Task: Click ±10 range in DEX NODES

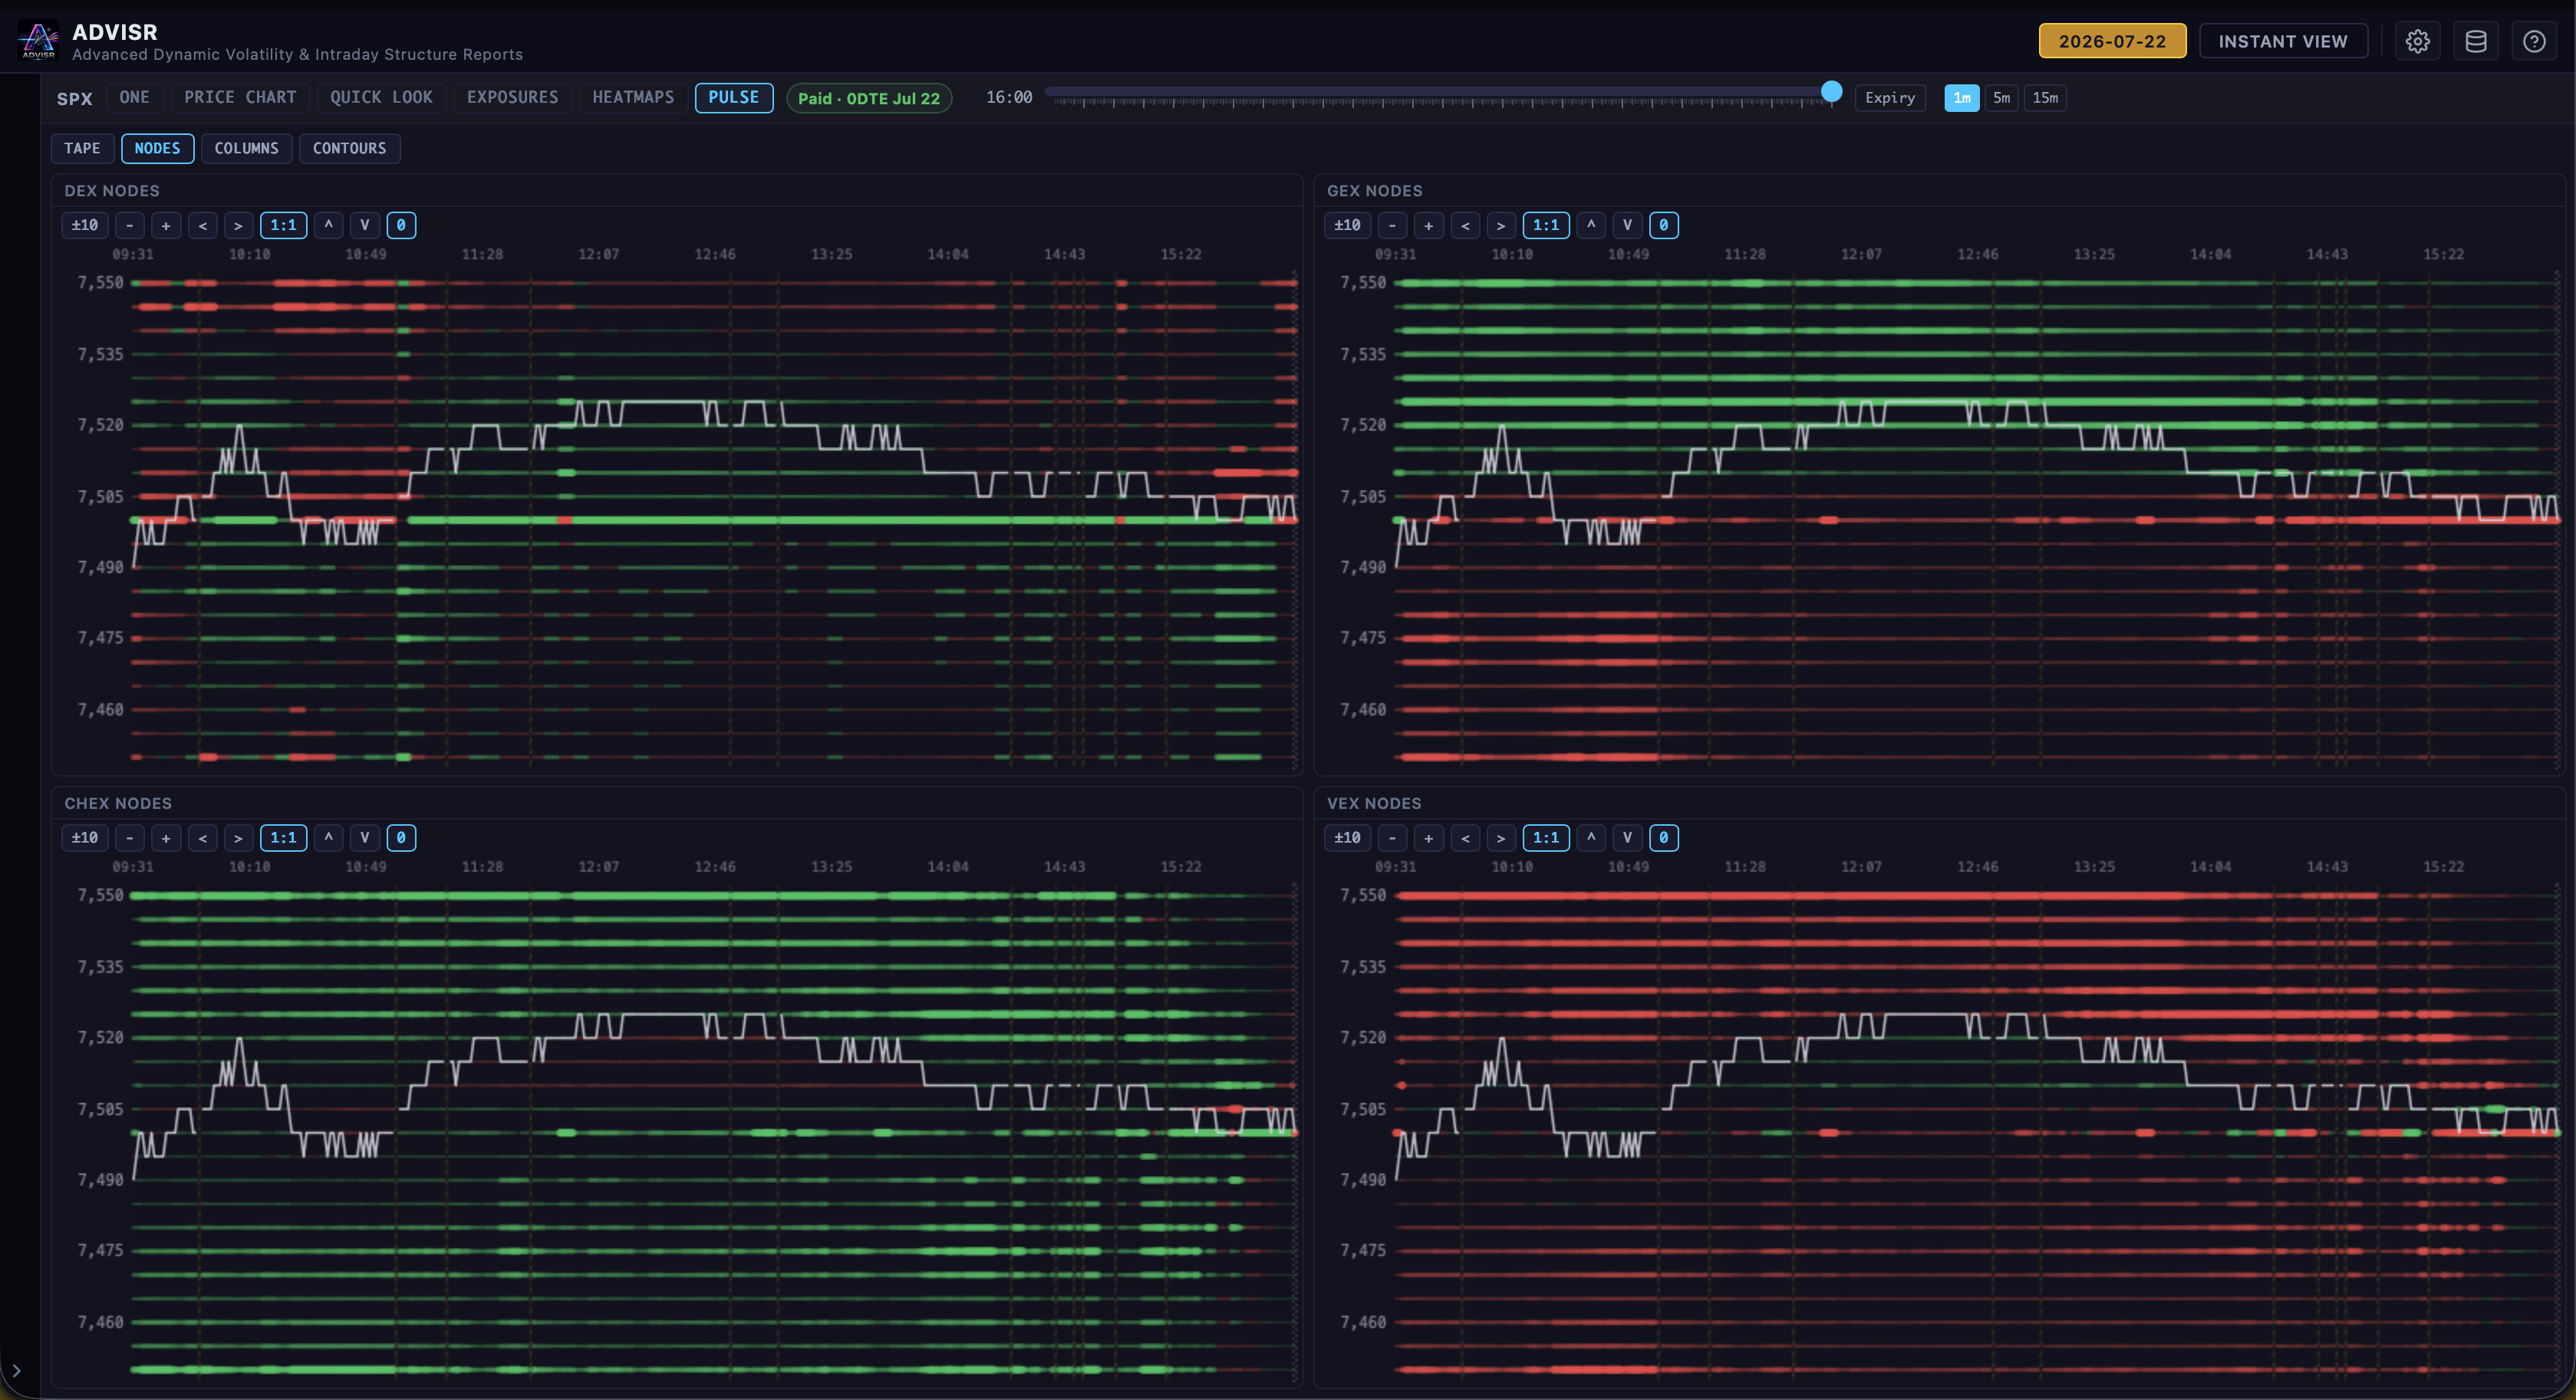Action: [85, 225]
